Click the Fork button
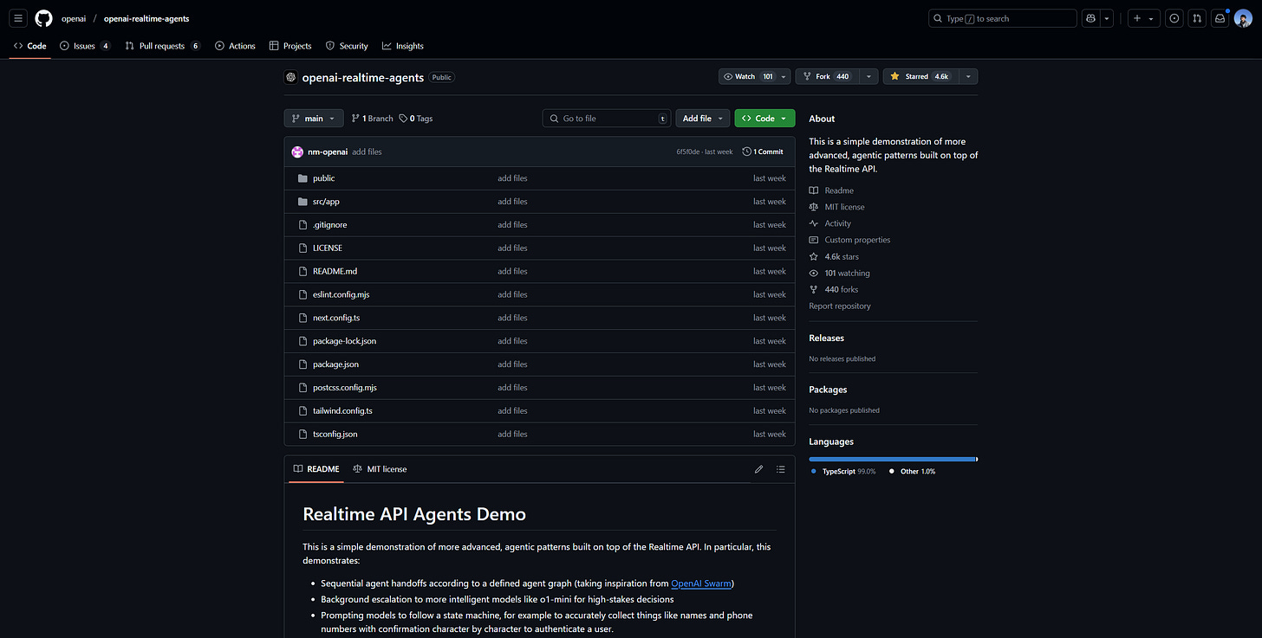The width and height of the screenshot is (1262, 638). (826, 76)
